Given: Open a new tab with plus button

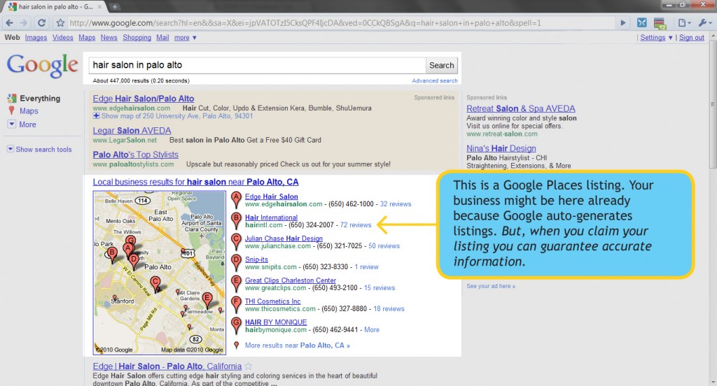Looking at the screenshot, I should (x=115, y=7).
